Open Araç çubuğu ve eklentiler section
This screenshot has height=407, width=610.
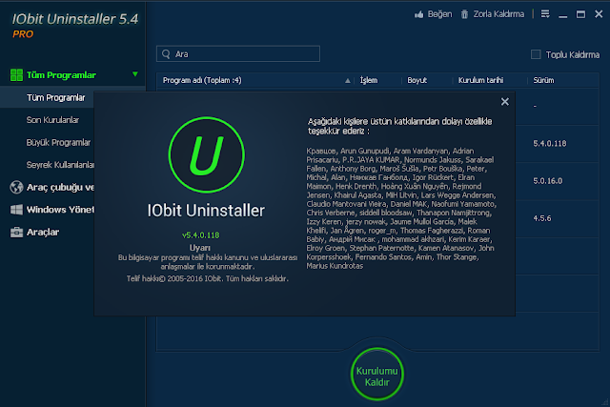point(60,187)
